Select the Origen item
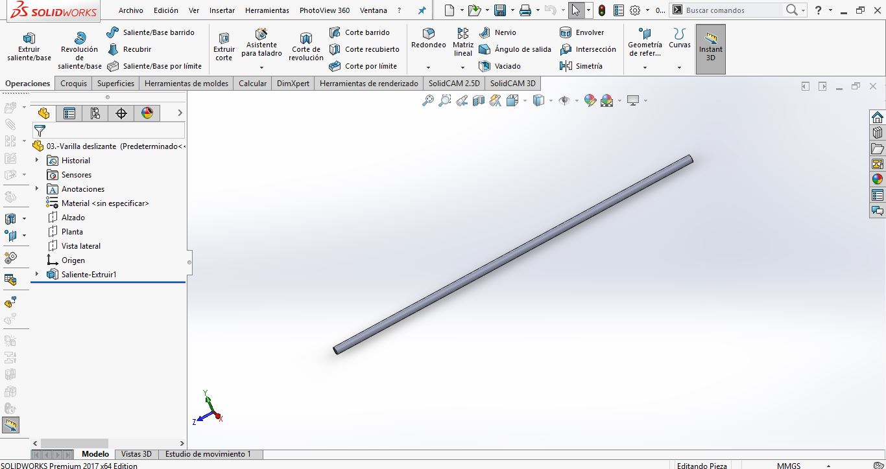Image resolution: width=886 pixels, height=469 pixels. point(66,260)
